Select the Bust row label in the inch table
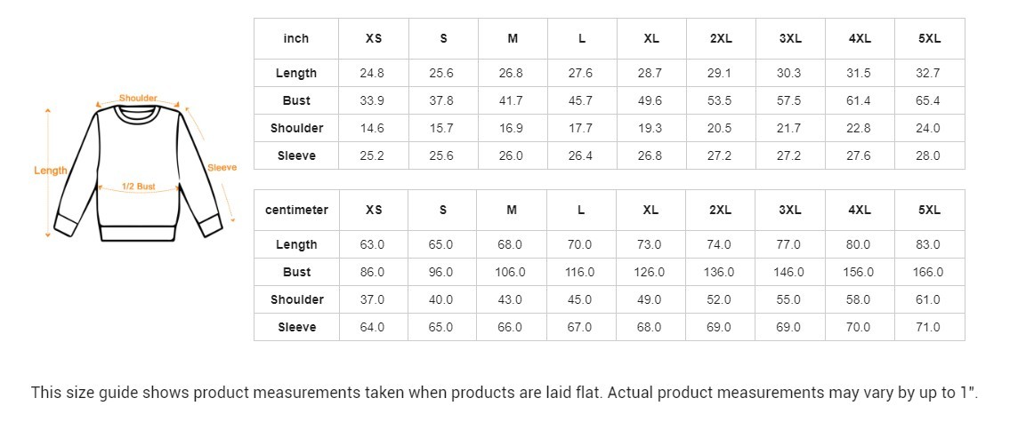 tap(296, 100)
